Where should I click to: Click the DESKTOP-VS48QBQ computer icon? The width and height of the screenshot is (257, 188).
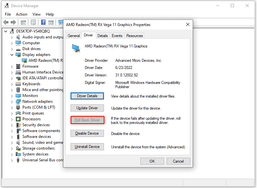pyautogui.click(x=12, y=31)
